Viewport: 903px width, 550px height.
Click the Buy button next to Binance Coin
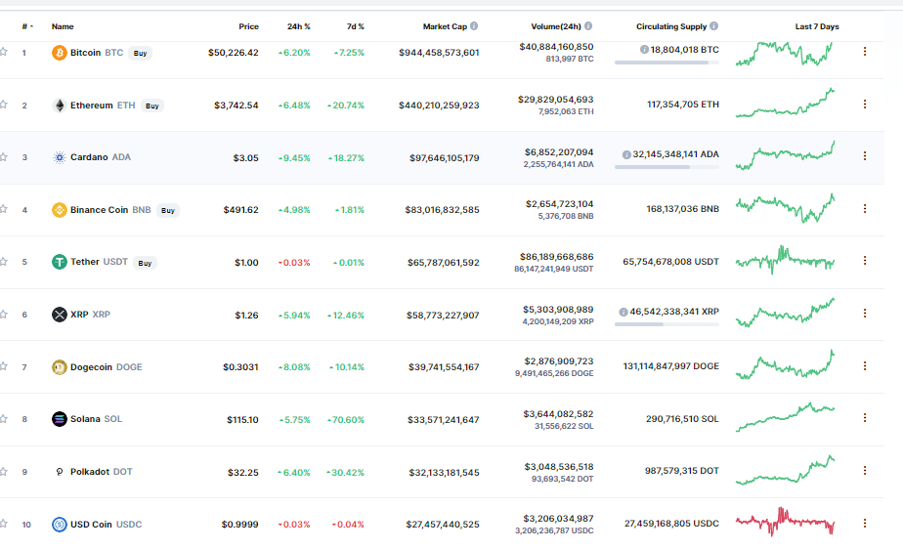point(167,211)
